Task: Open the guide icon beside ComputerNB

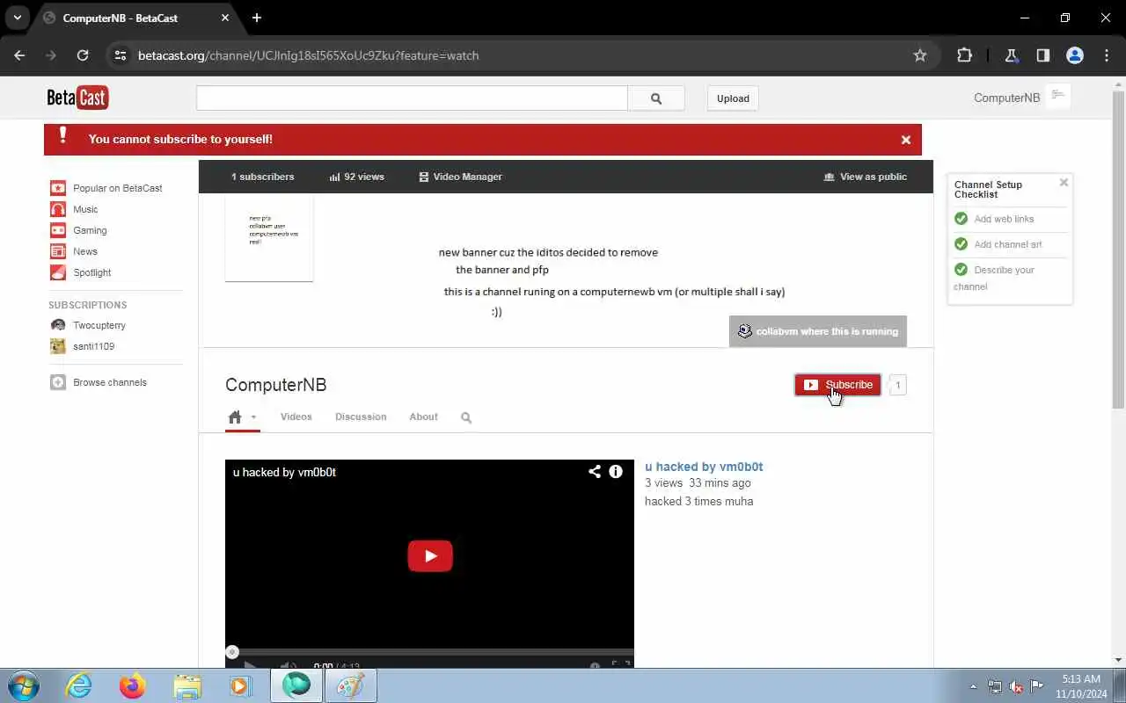Action: click(x=1058, y=95)
